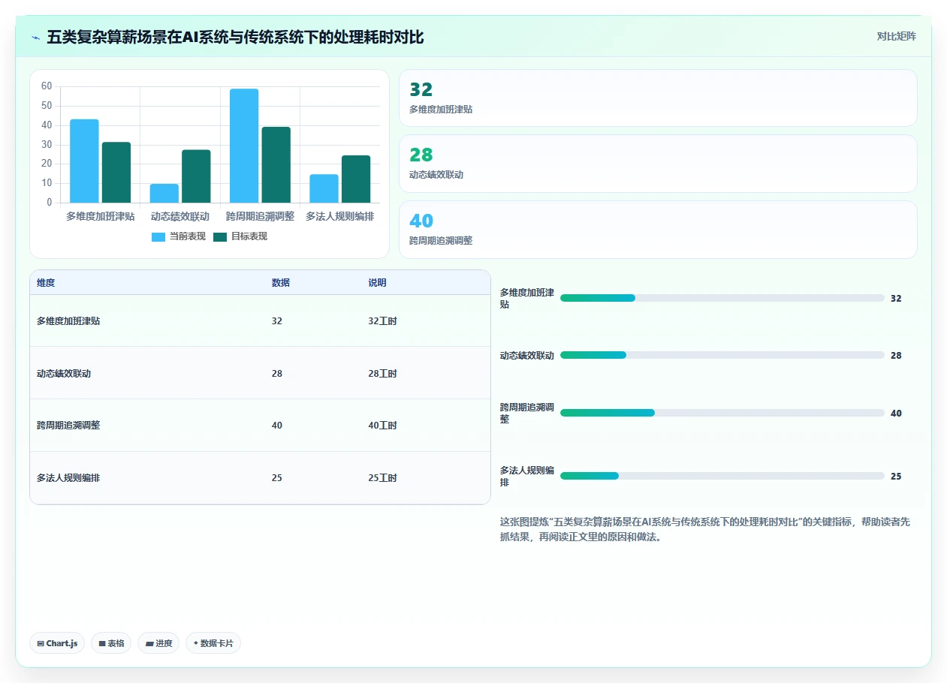Click the 跨周期追溯调整 progress bar

pos(722,413)
